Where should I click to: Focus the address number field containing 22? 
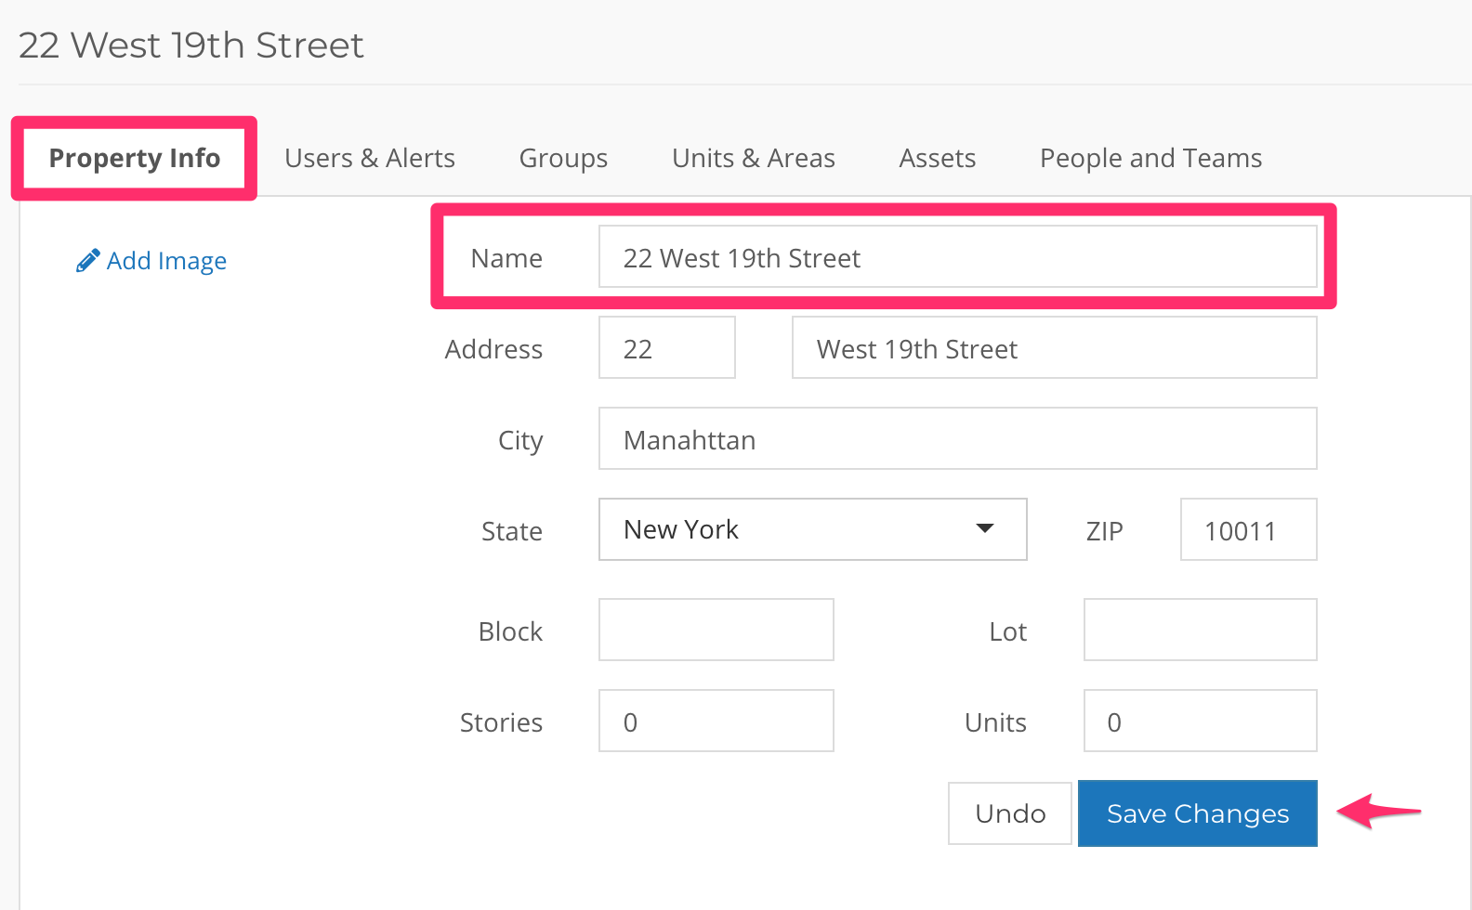[667, 347]
